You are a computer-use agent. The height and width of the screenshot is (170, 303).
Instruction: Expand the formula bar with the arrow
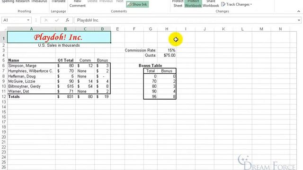pyautogui.click(x=299, y=20)
